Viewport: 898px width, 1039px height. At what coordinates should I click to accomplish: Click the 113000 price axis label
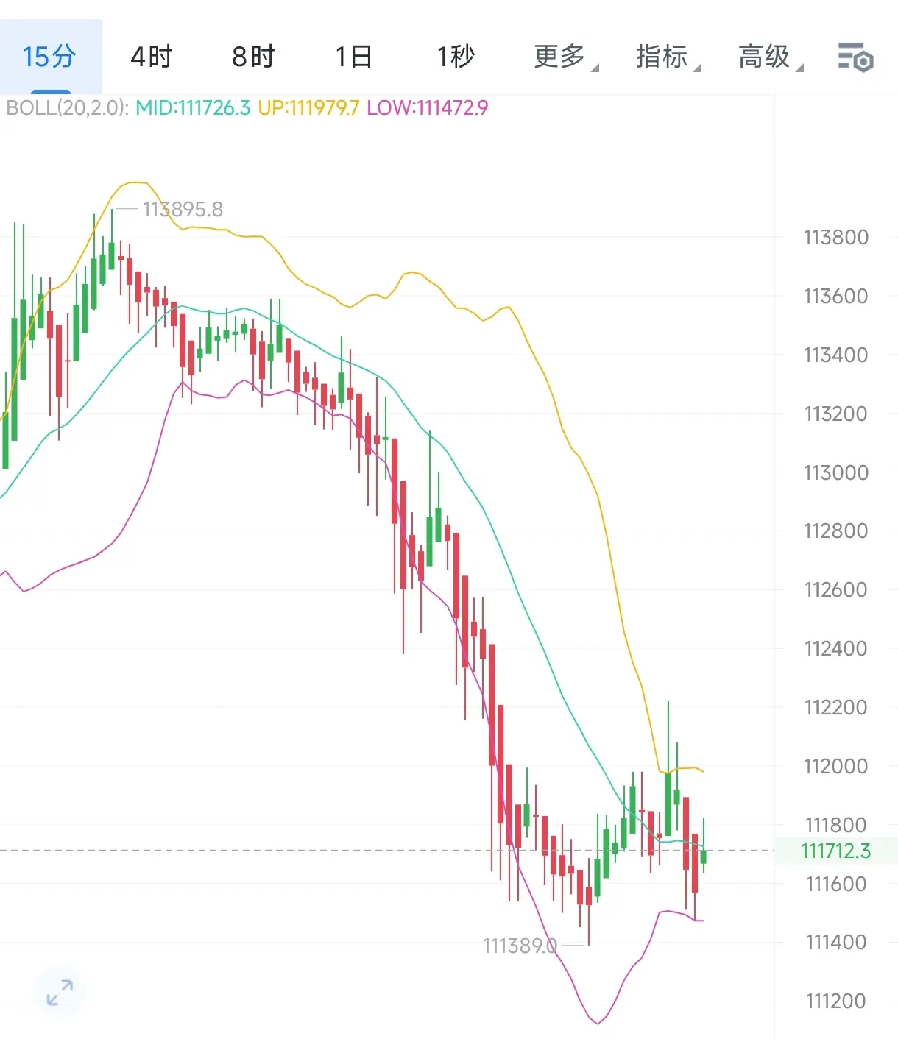pyautogui.click(x=835, y=472)
